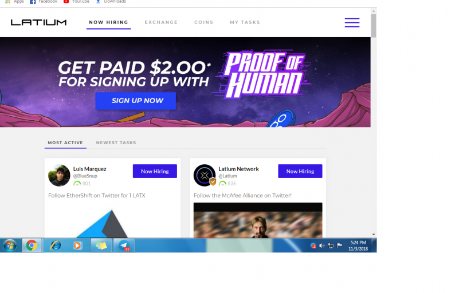
Task: Open Windows Start menu orb
Action: 10,246
